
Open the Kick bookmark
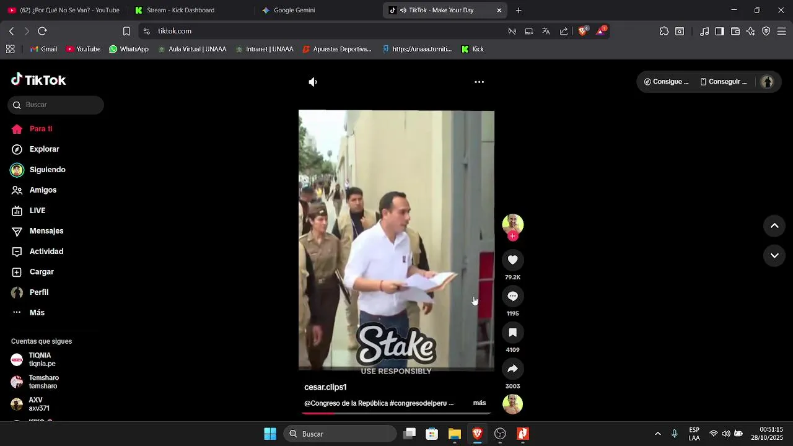[473, 49]
